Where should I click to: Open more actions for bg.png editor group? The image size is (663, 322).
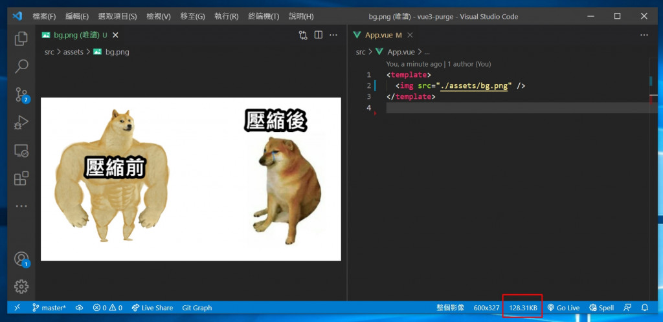[x=333, y=35]
